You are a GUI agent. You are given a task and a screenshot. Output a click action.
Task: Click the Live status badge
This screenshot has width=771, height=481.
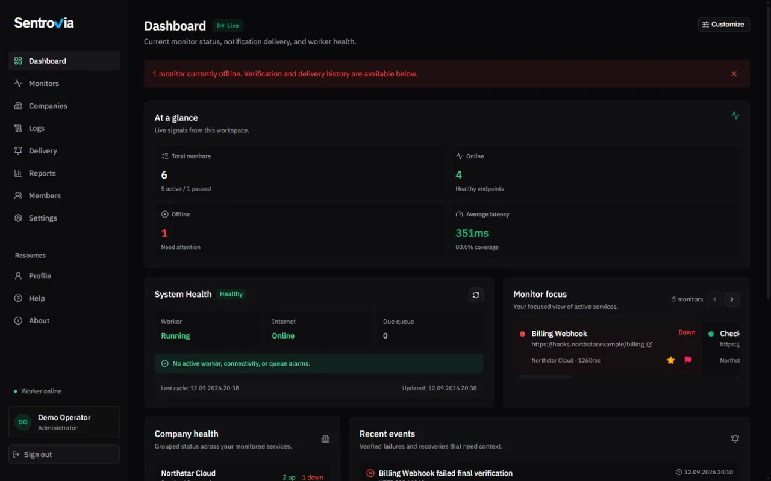(x=228, y=26)
